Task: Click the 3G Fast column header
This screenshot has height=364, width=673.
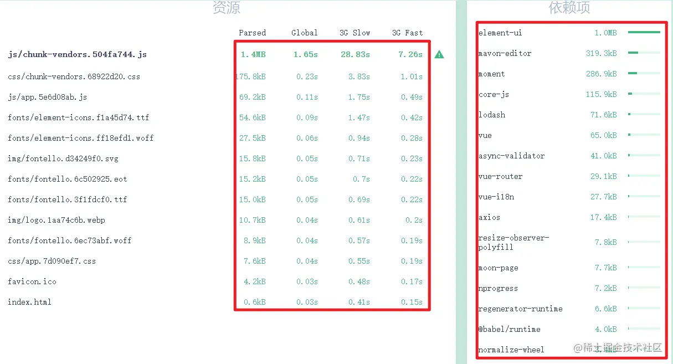Action: pos(408,33)
